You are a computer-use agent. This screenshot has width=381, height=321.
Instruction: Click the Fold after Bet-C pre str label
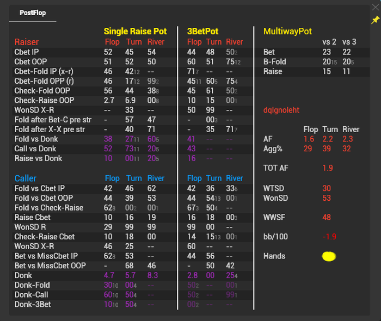[53, 120]
